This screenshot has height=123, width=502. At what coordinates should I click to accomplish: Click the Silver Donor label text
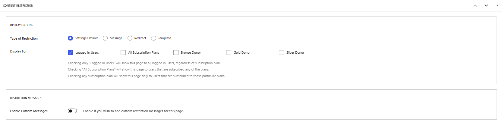tap(295, 52)
